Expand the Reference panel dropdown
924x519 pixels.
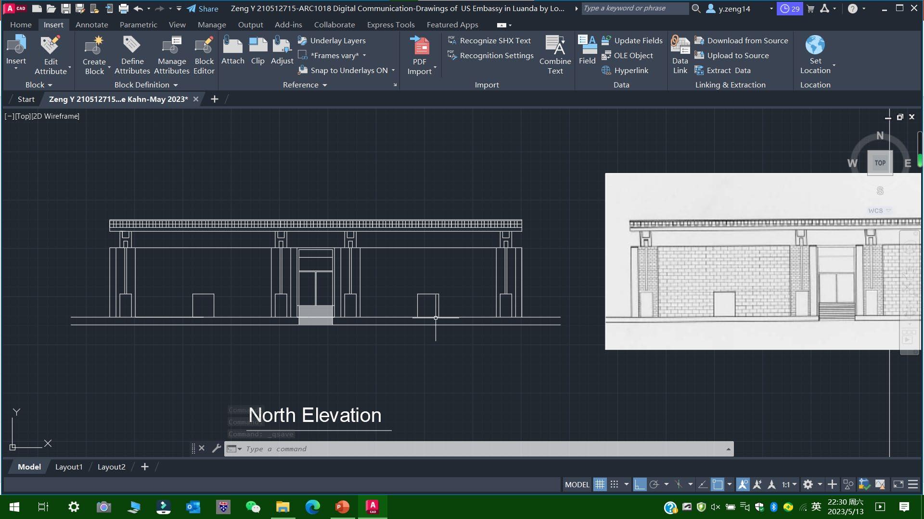305,85
